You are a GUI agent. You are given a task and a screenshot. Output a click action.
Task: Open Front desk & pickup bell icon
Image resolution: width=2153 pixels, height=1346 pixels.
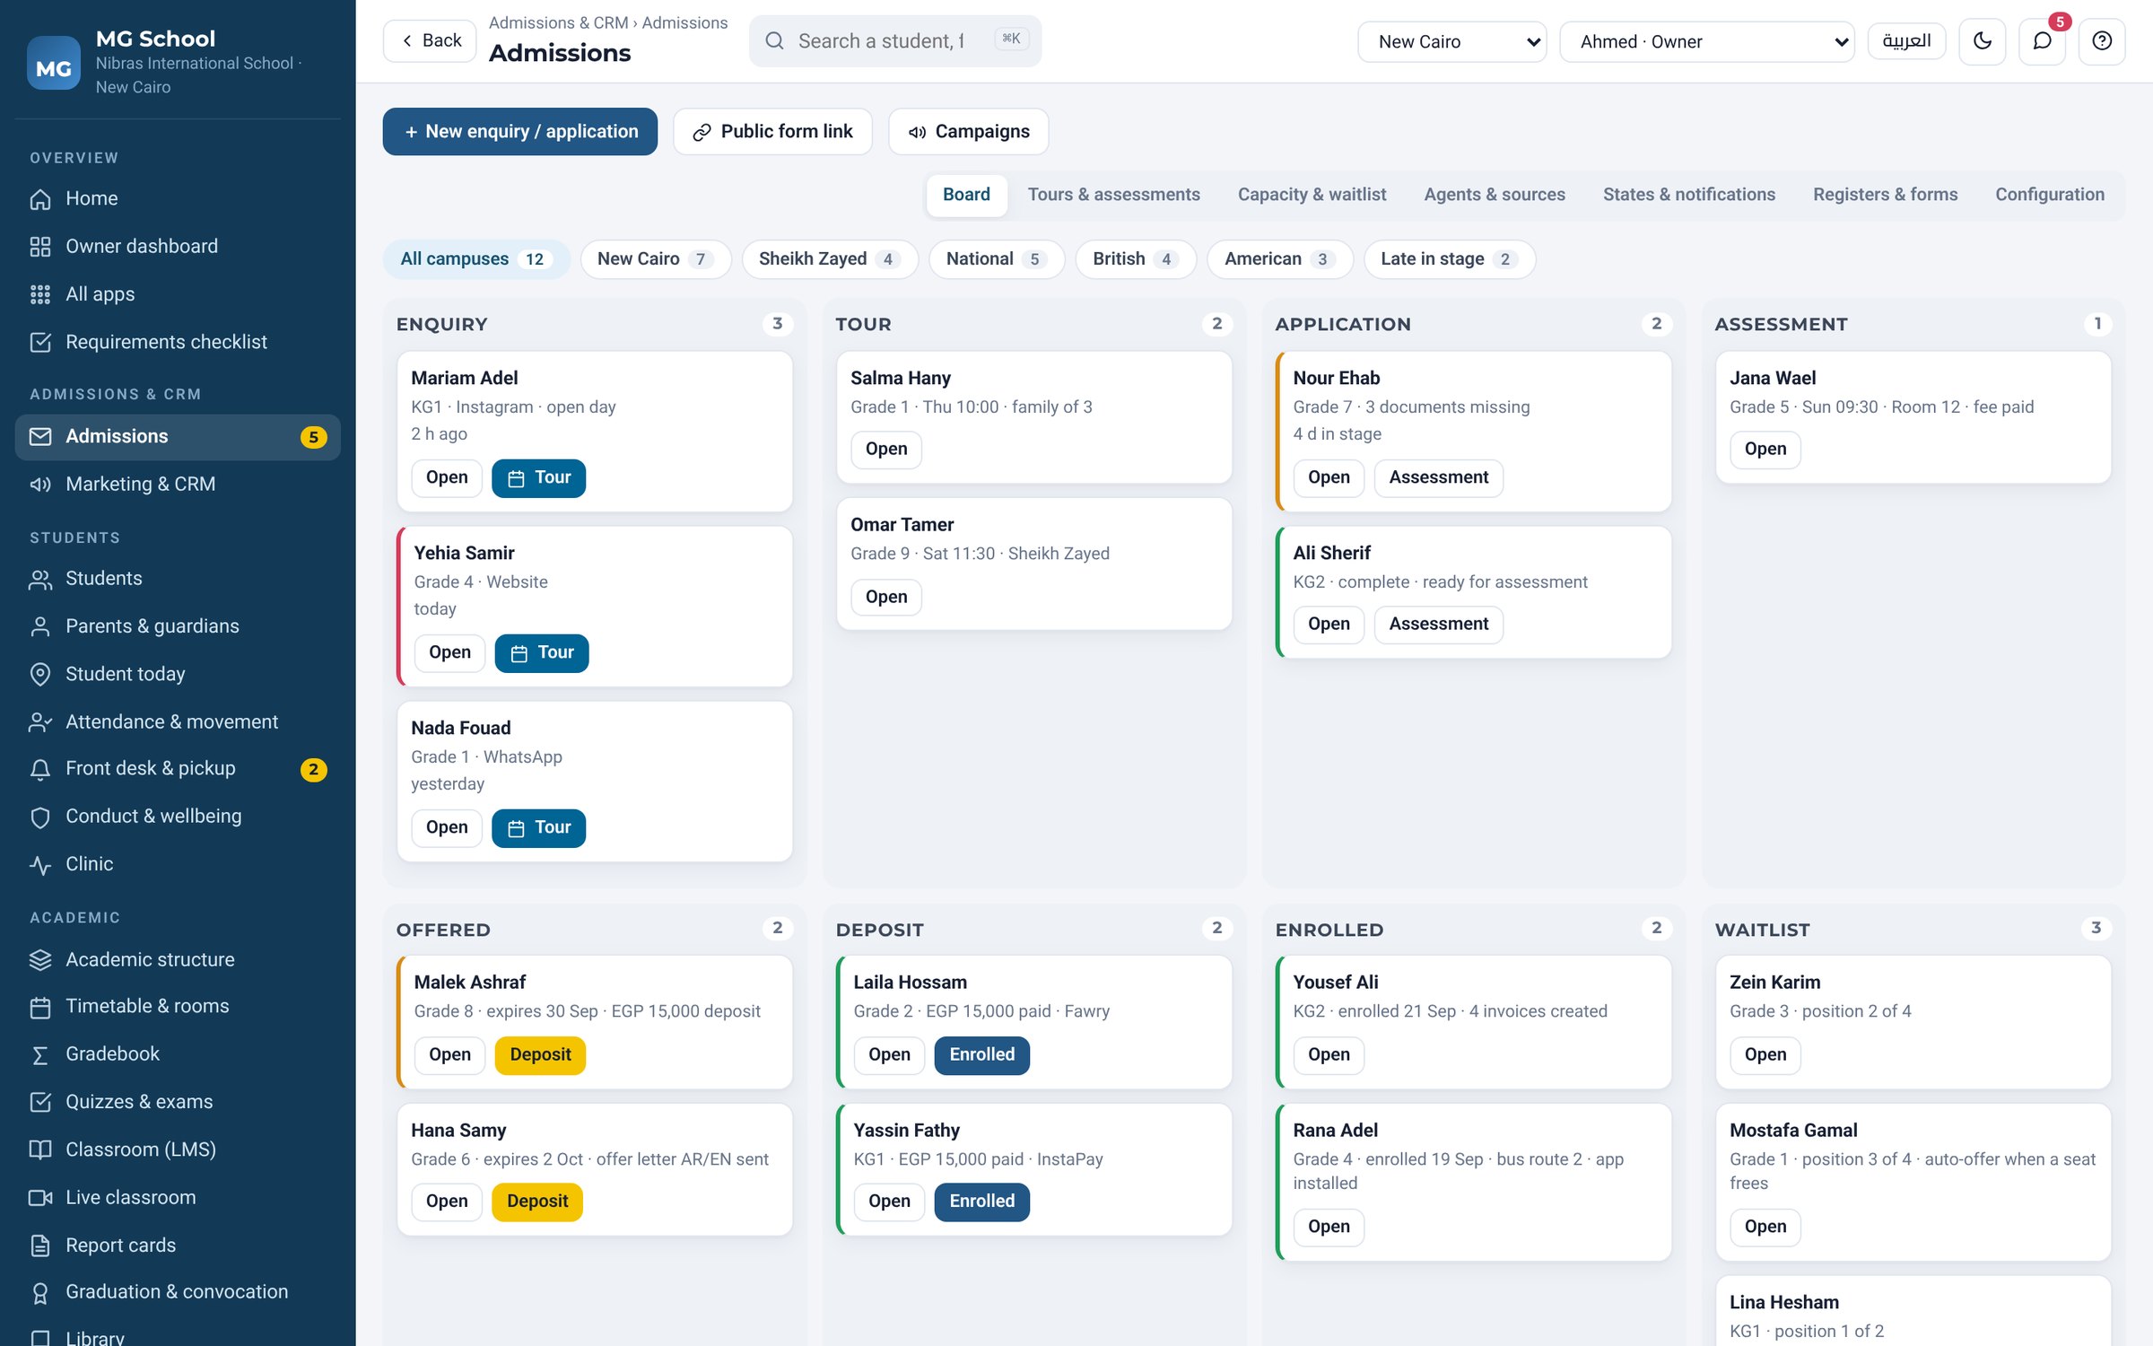tap(40, 769)
